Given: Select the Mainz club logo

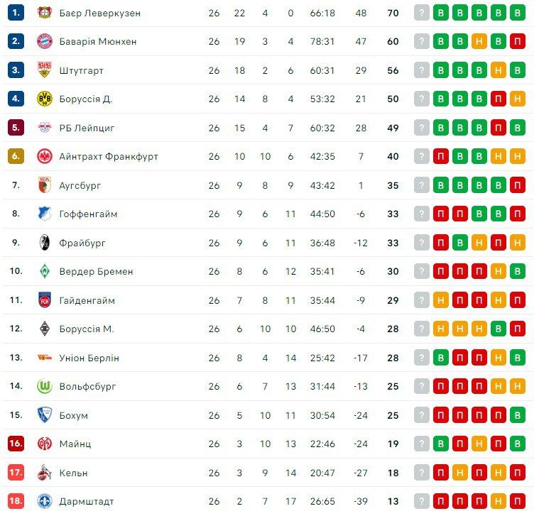Looking at the screenshot, I should tap(45, 444).
